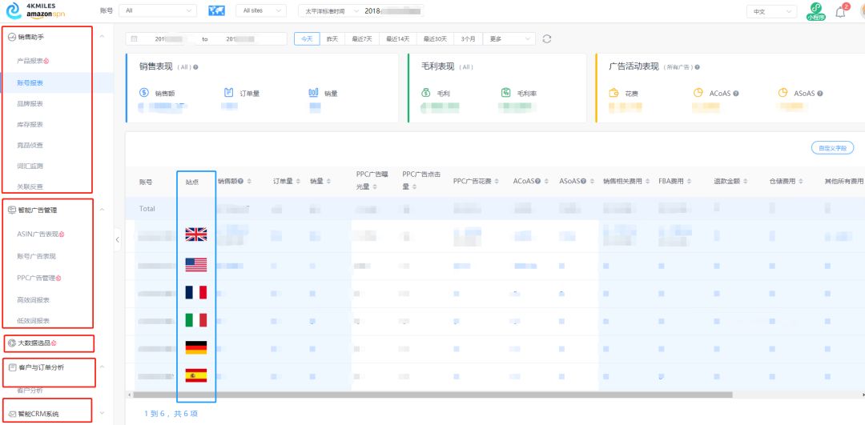The image size is (865, 425).
Task: Click the help icon next to ACoAS card
Action: [x=735, y=94]
